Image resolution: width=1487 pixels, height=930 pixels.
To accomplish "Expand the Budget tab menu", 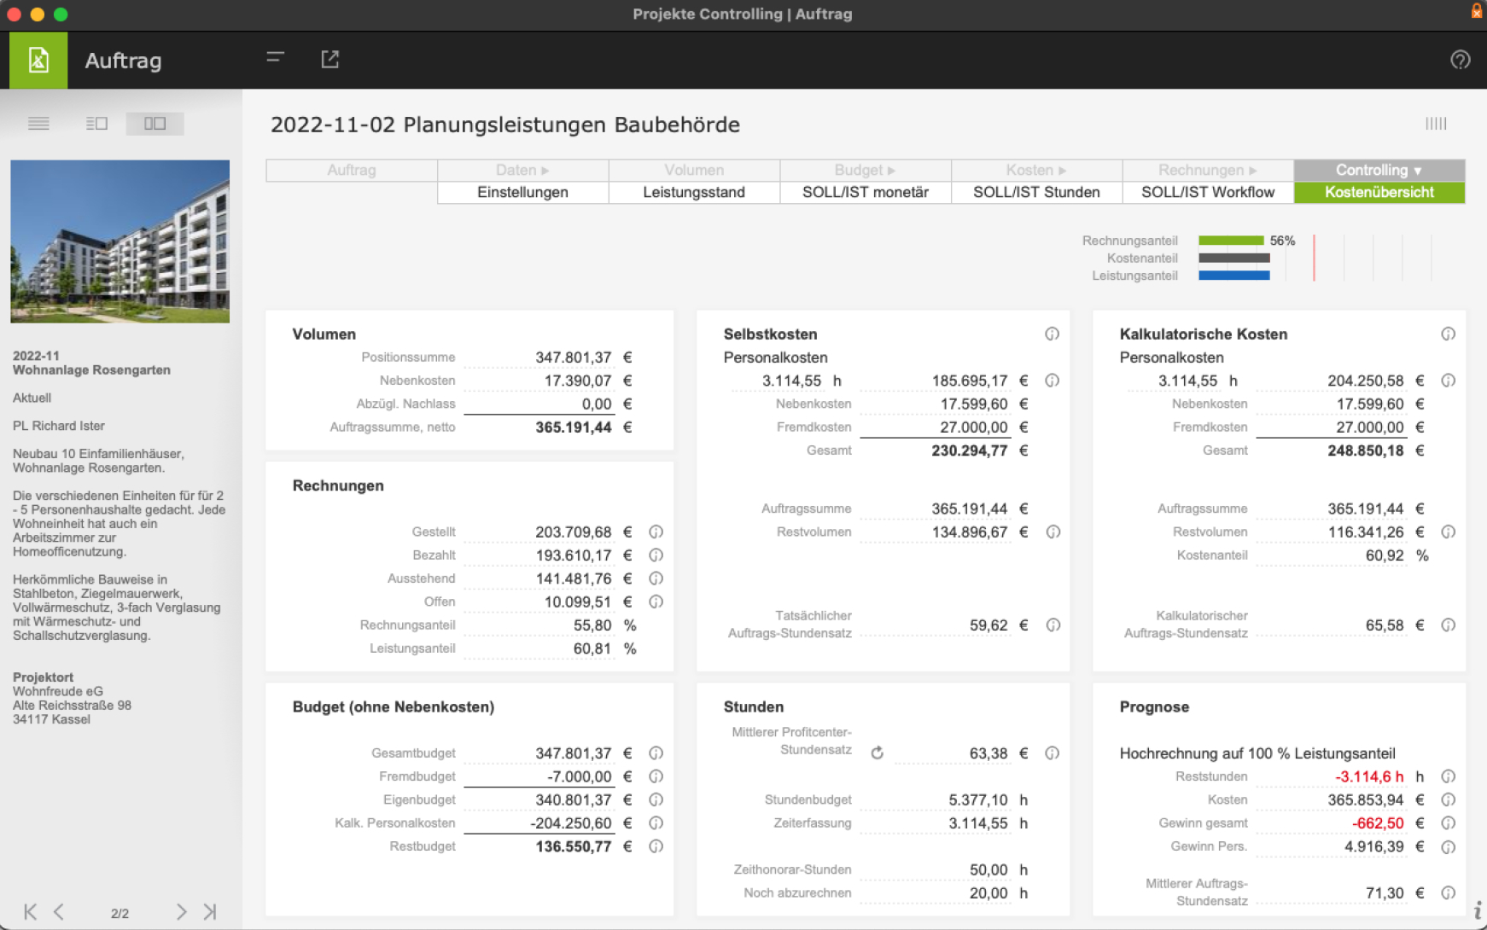I will tap(866, 170).
